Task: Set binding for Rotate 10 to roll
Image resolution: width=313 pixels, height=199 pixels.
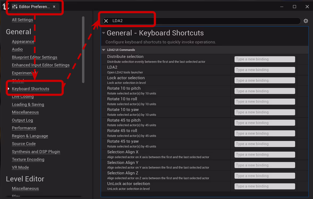Action: [x=265, y=102]
